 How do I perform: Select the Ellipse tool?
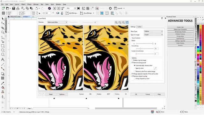pos(3,50)
